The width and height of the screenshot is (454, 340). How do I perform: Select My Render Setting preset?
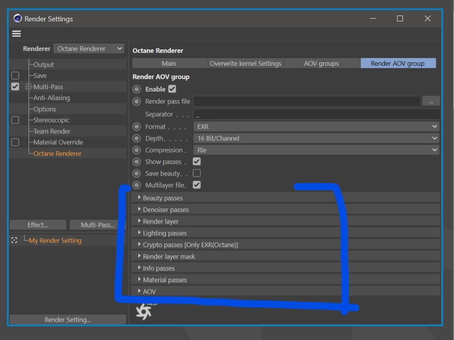click(x=55, y=240)
